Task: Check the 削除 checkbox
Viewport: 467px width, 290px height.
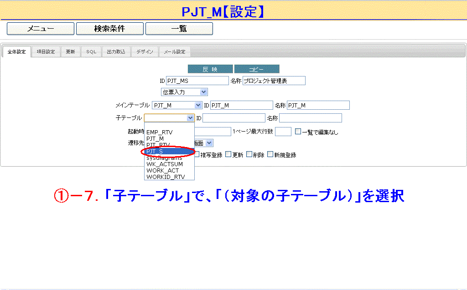Action: (x=249, y=154)
